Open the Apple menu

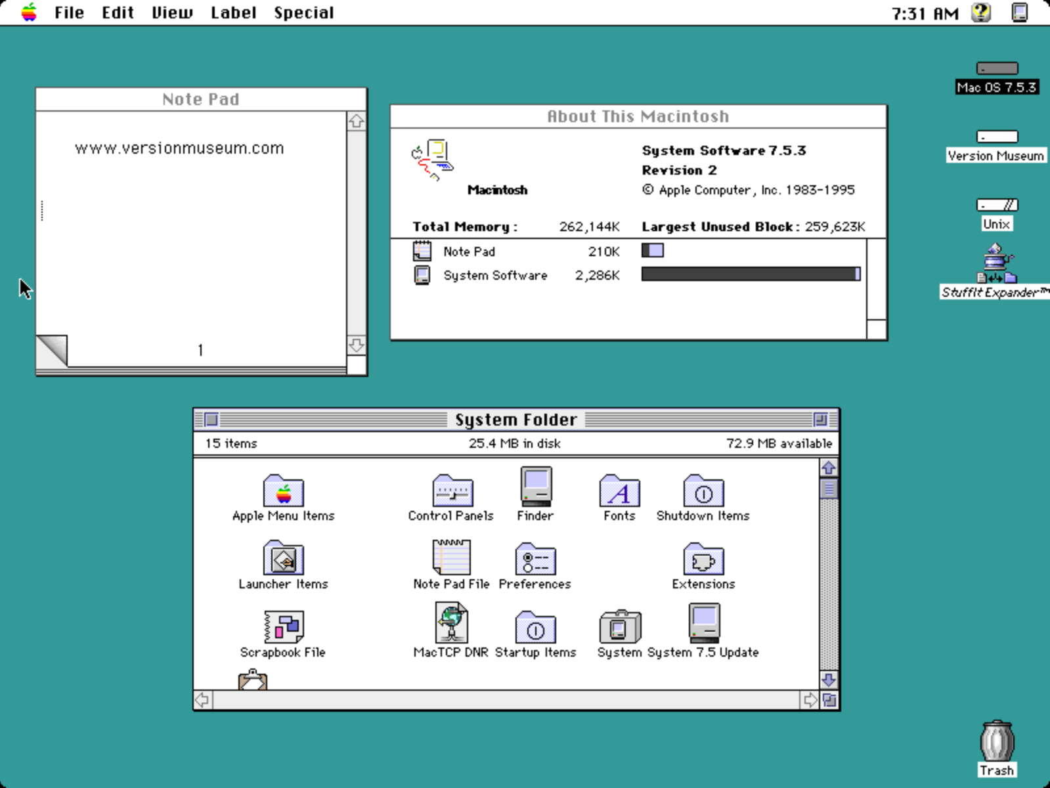click(x=29, y=12)
